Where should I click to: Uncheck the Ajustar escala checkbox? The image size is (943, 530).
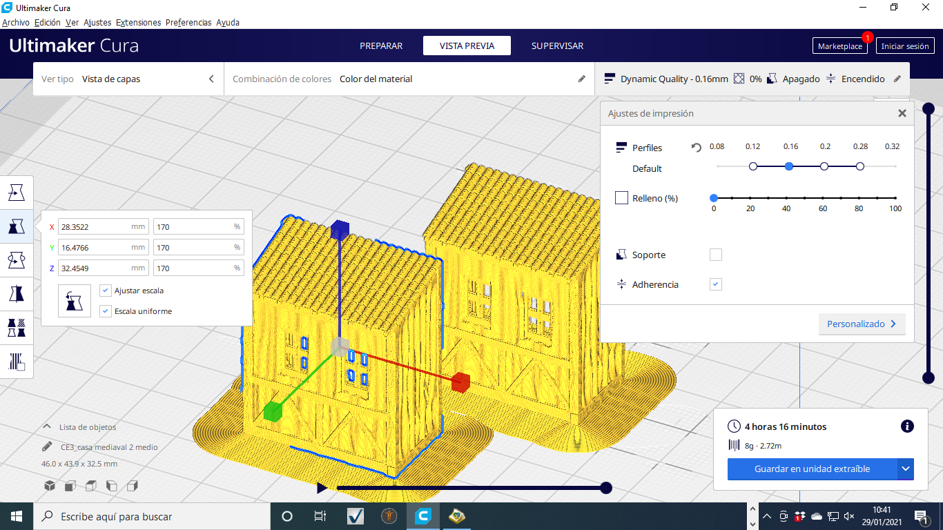[105, 291]
